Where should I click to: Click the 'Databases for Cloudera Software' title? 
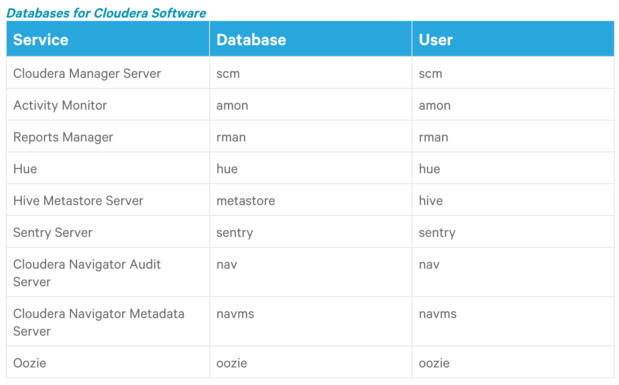coord(106,13)
